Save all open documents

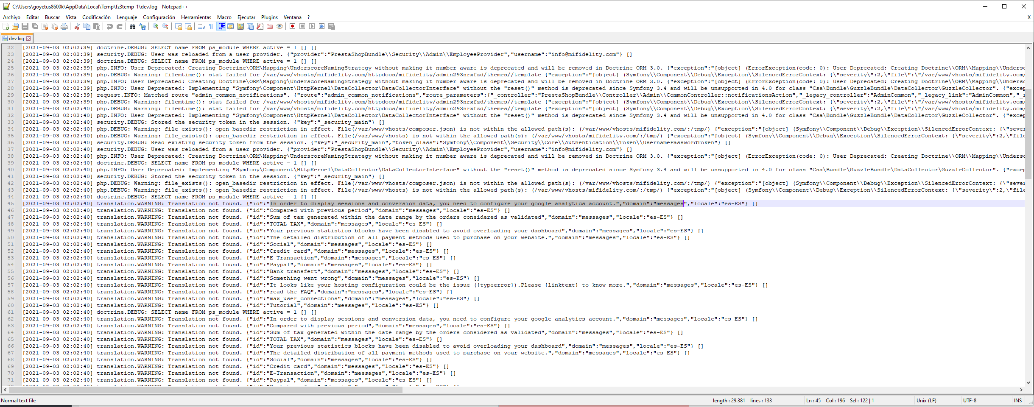[35, 26]
